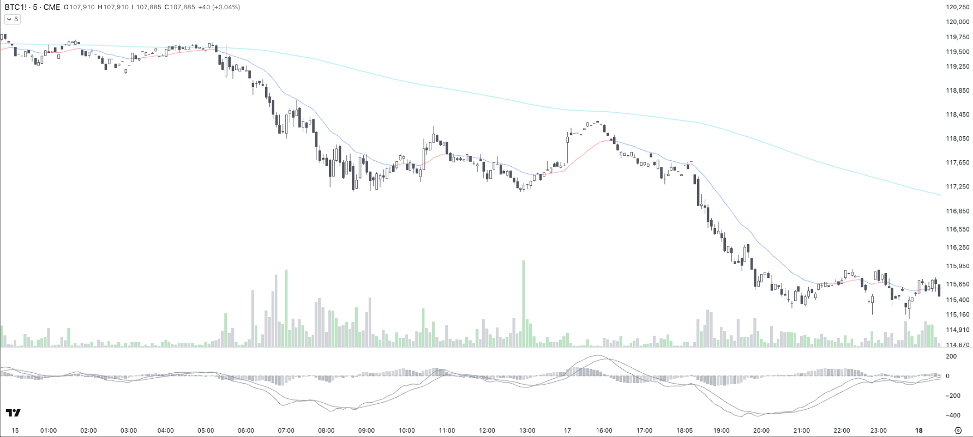Screen dimensions: 973x437
Task: Click the tall green volume bar at 07:00
Action: coord(286,308)
